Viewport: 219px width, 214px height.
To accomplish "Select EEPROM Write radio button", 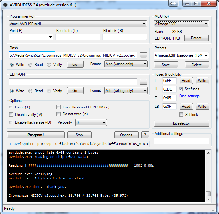I will point(12,91).
